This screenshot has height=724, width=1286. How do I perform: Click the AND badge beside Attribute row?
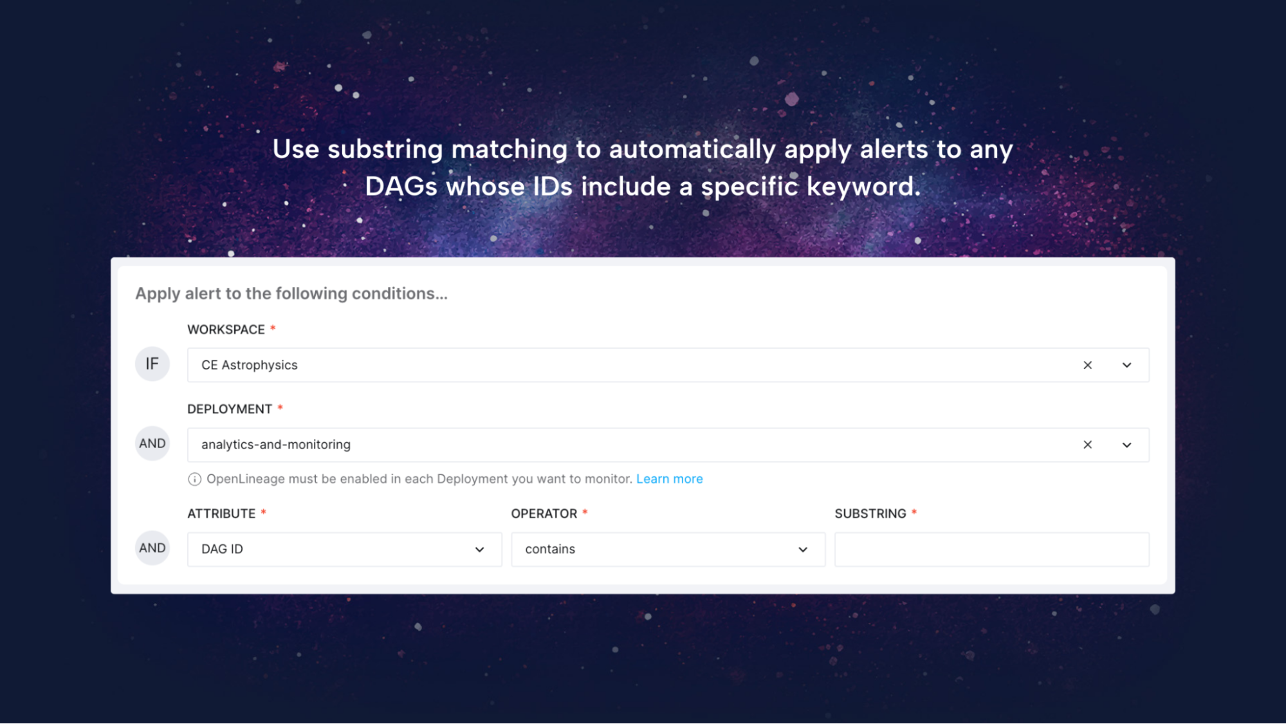pos(152,548)
